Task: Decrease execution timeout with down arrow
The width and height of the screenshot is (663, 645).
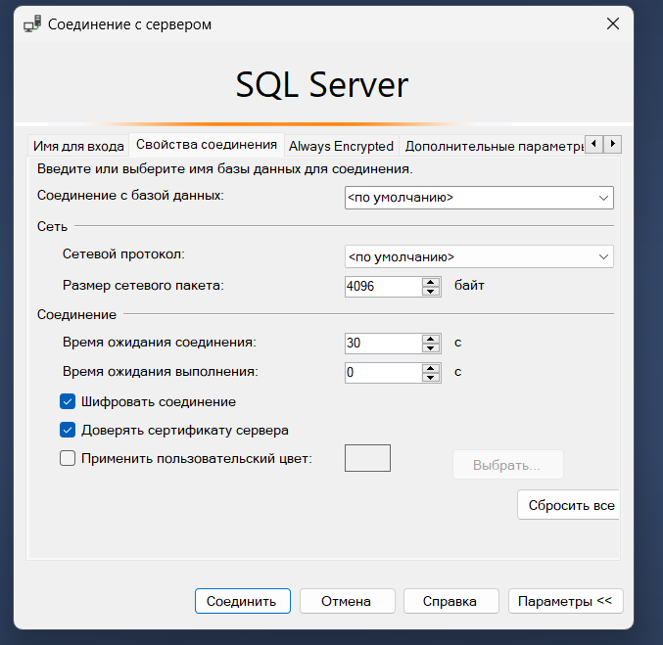Action: 431,378
